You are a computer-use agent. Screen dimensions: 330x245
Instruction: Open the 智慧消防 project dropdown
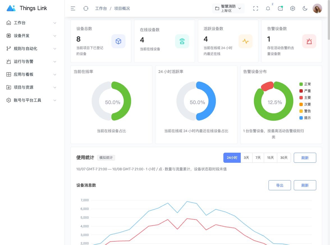(228, 8)
